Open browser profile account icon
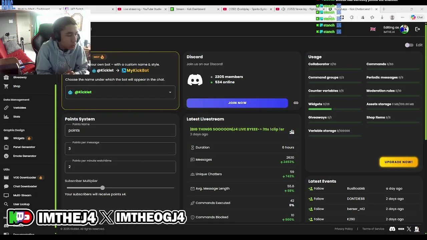 (392, 17)
